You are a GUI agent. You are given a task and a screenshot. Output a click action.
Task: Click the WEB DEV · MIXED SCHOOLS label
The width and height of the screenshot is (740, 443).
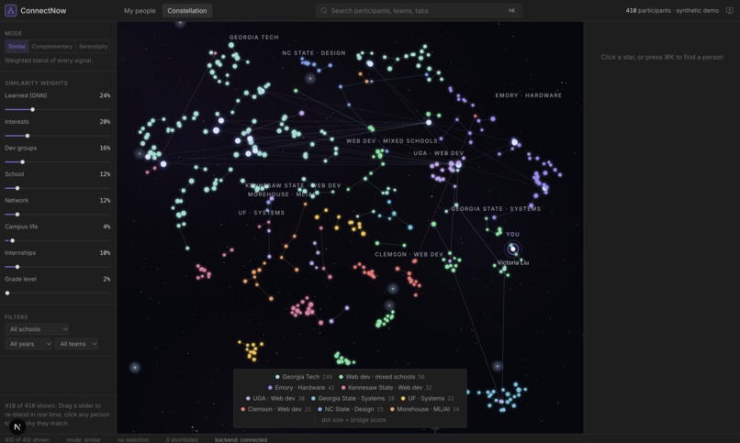point(392,141)
